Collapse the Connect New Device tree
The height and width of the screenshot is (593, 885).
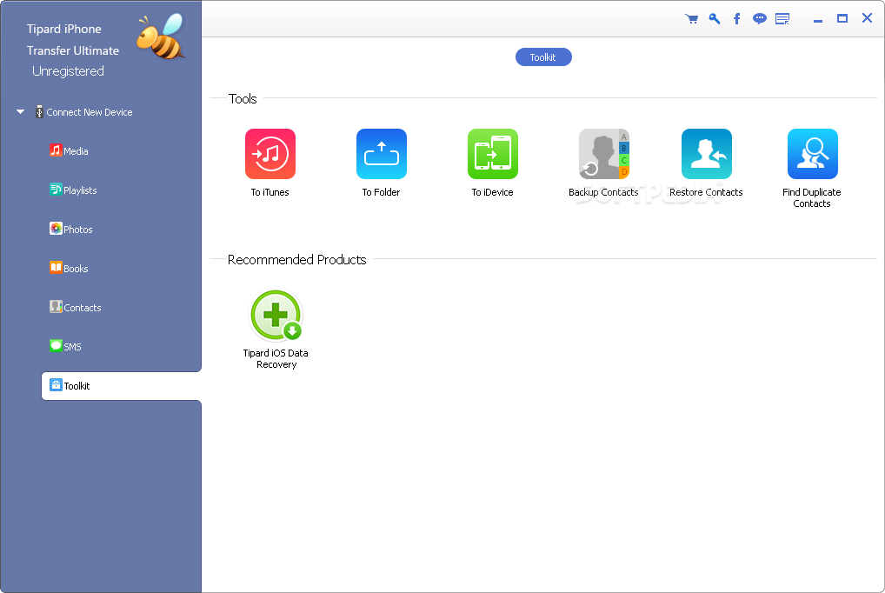[x=20, y=112]
